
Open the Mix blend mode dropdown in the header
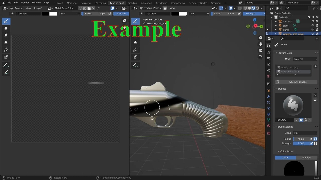pyautogui.click(x=70, y=13)
